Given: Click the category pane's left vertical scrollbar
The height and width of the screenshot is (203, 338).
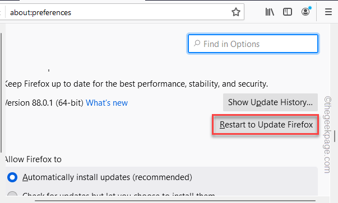Looking at the screenshot, I should pyautogui.click(x=1, y=92).
